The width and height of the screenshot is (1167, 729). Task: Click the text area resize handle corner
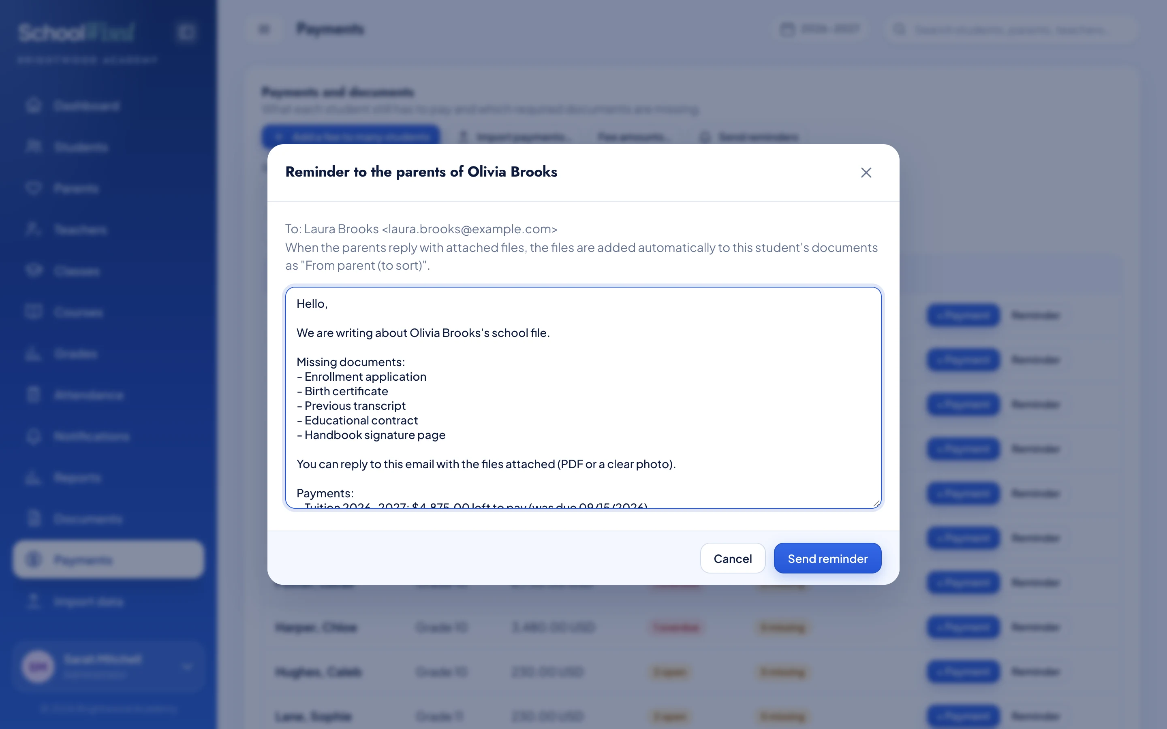pos(876,503)
